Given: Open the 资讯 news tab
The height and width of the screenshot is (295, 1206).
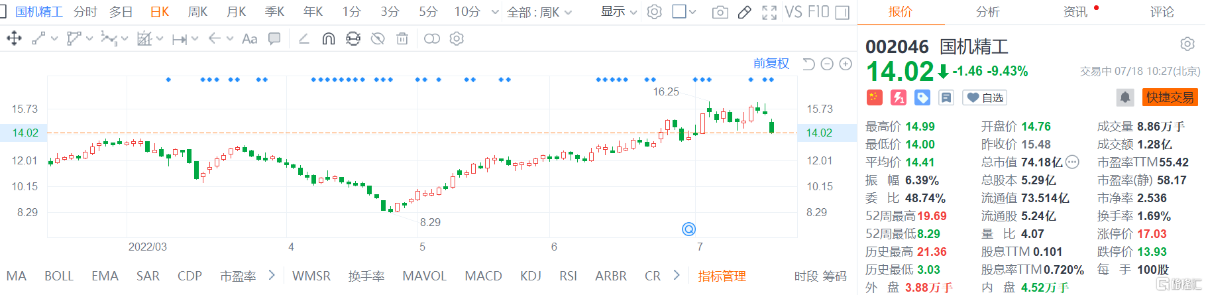Looking at the screenshot, I should [x=1075, y=12].
